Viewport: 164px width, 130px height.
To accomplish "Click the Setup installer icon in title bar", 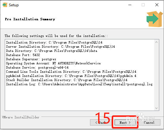I will point(5,5).
